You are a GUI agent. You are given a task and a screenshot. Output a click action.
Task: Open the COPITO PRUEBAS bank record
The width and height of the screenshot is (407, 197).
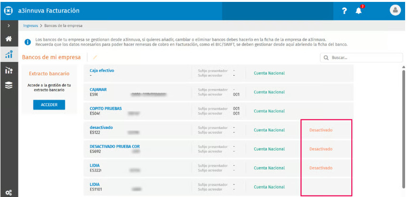click(x=106, y=108)
